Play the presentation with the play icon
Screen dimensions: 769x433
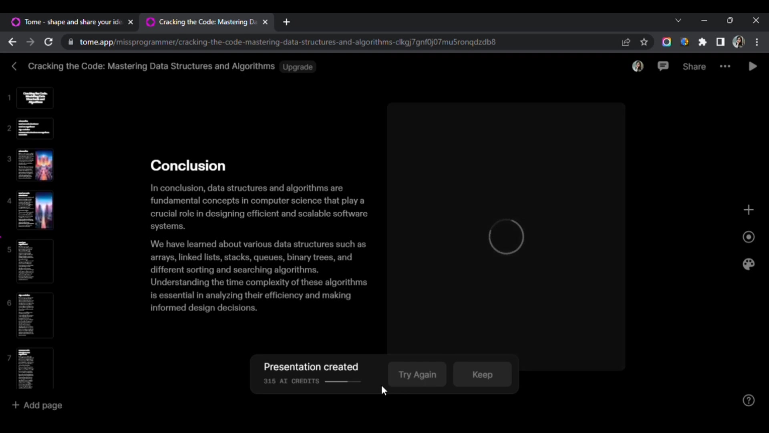(753, 67)
